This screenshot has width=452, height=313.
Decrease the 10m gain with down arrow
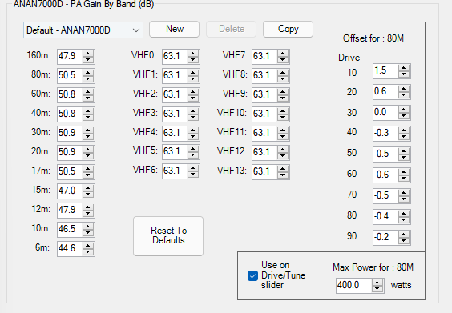pos(88,232)
